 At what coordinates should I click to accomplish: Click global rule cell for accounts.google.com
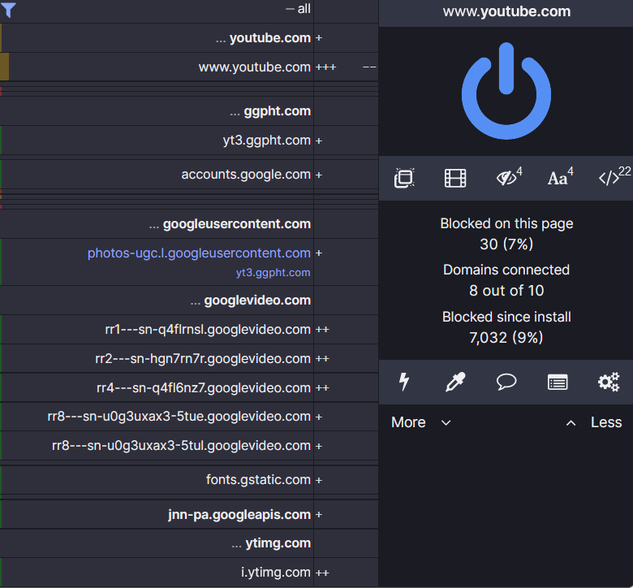coord(346,175)
